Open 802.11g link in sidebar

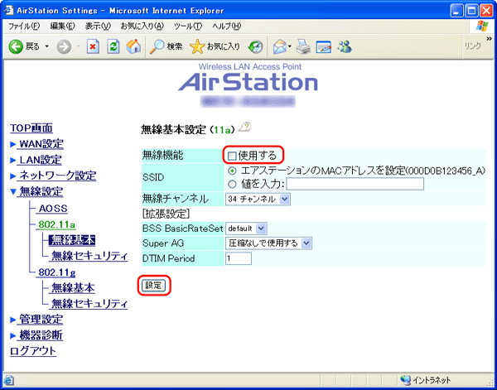pos(56,272)
